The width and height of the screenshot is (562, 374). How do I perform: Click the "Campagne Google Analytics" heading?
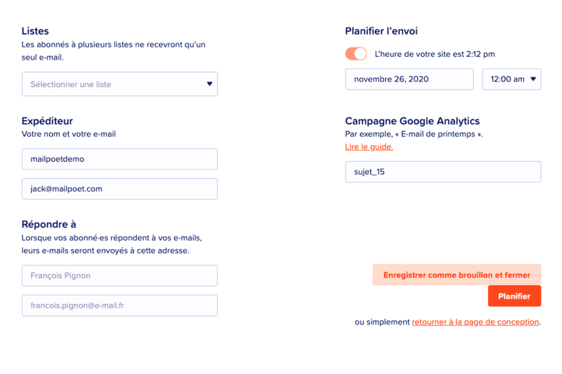pyautogui.click(x=412, y=121)
